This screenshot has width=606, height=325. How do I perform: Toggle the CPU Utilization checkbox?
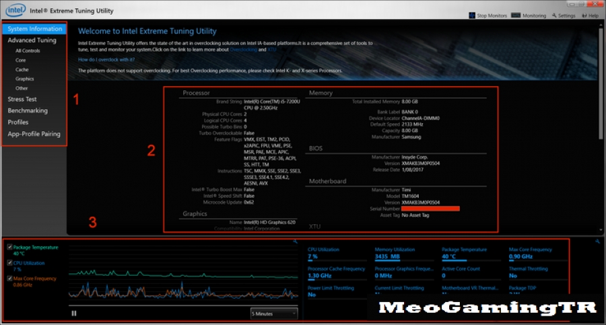click(x=9, y=262)
